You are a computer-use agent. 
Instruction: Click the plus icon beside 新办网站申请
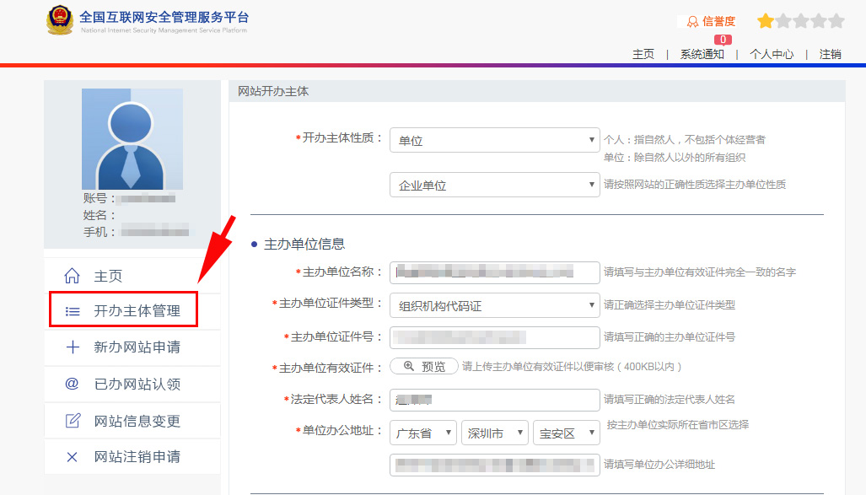(x=73, y=347)
